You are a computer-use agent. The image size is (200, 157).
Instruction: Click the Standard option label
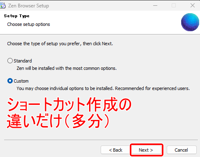tap(23, 61)
